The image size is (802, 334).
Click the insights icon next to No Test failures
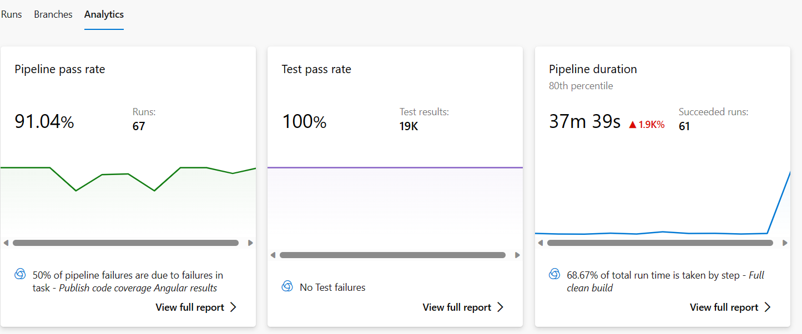coord(287,286)
